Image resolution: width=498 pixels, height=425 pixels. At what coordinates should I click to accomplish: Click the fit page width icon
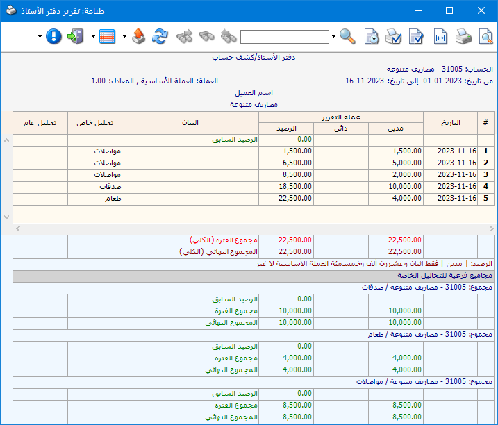tap(440, 37)
